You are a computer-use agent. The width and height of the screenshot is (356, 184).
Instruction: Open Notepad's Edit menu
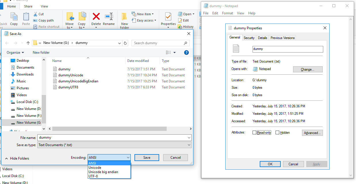pos(215,13)
